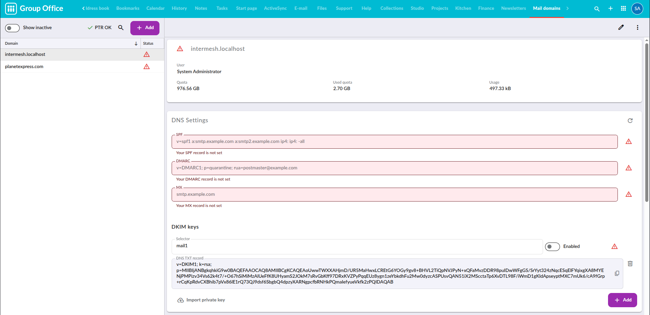Open SA user avatar menu
Screen dimensions: 650x315
pyautogui.click(x=637, y=8)
